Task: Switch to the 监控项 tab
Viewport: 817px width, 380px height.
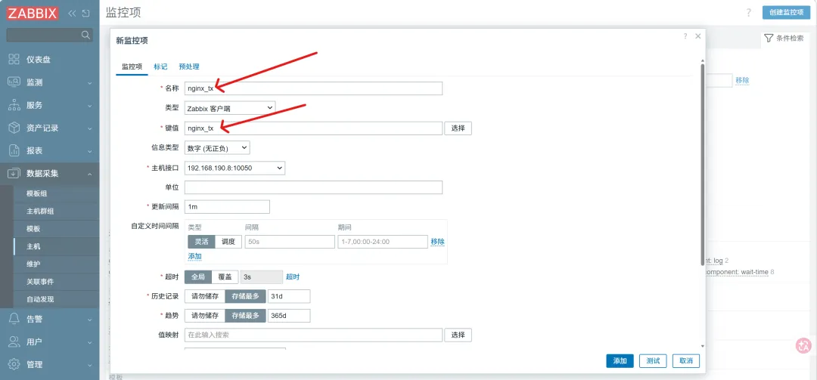Action: [x=132, y=66]
